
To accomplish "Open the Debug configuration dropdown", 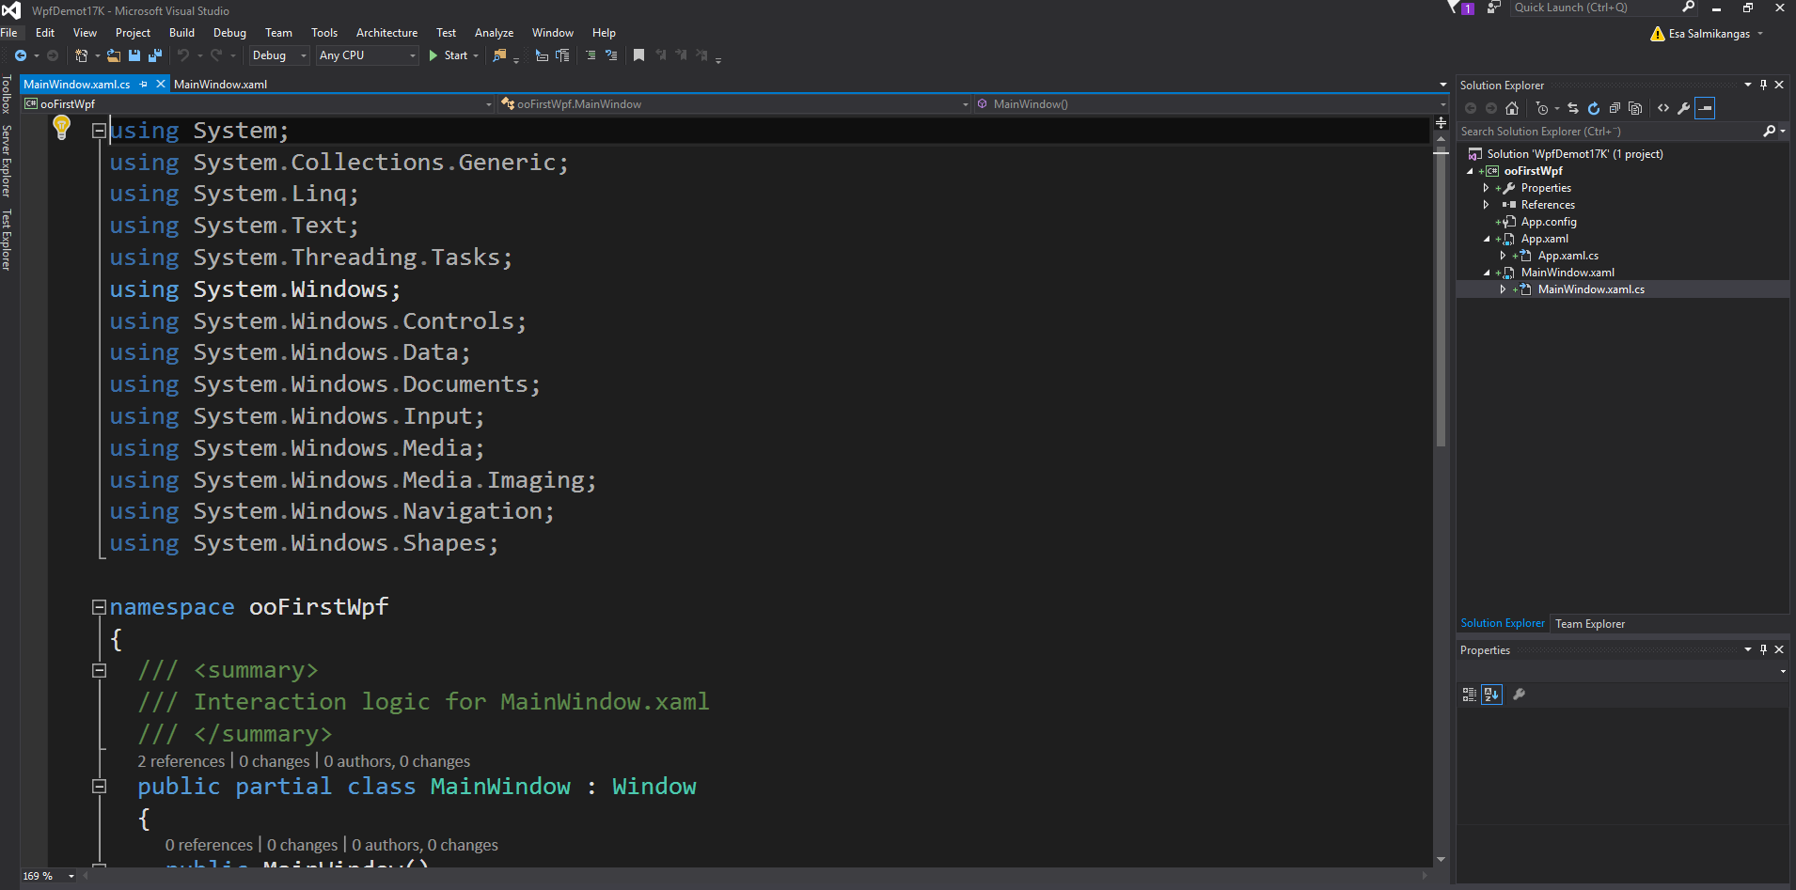I will [x=279, y=55].
